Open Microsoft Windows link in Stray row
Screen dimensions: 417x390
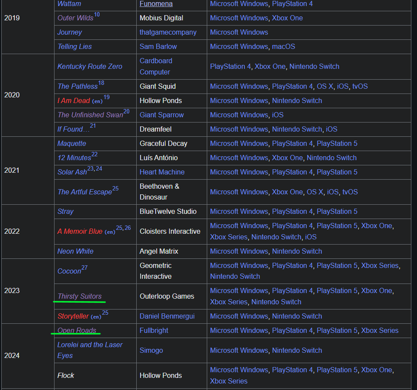pos(239,212)
